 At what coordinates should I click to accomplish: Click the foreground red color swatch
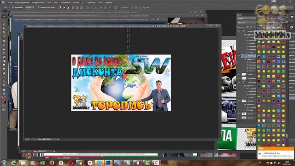click(x=3, y=100)
